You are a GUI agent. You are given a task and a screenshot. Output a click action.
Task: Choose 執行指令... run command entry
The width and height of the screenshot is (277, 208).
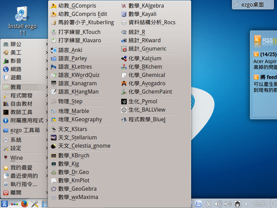(25, 184)
